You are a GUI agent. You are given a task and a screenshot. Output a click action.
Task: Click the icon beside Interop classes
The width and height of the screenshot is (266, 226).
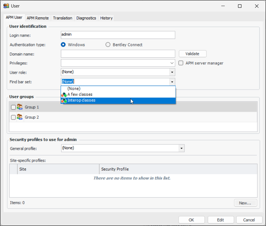point(64,101)
